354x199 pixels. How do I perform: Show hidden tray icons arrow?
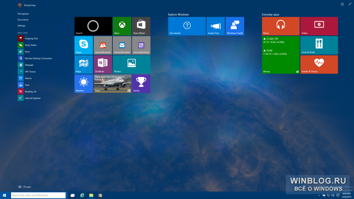[x=319, y=195]
